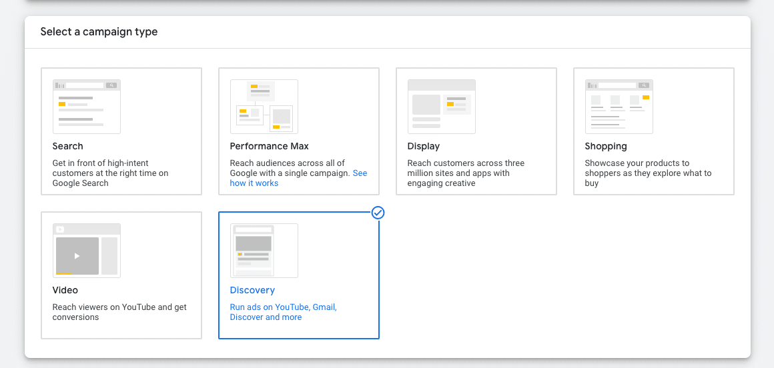Click 'Run ads on YouTube, Gmail' description
Image resolution: width=774 pixels, height=368 pixels.
click(x=283, y=312)
